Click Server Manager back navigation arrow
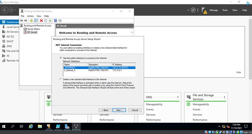The width and height of the screenshot is (252, 134). [x=5, y=10]
